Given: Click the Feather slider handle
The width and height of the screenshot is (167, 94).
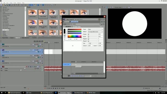Looking at the screenshot, I should 88,34.
